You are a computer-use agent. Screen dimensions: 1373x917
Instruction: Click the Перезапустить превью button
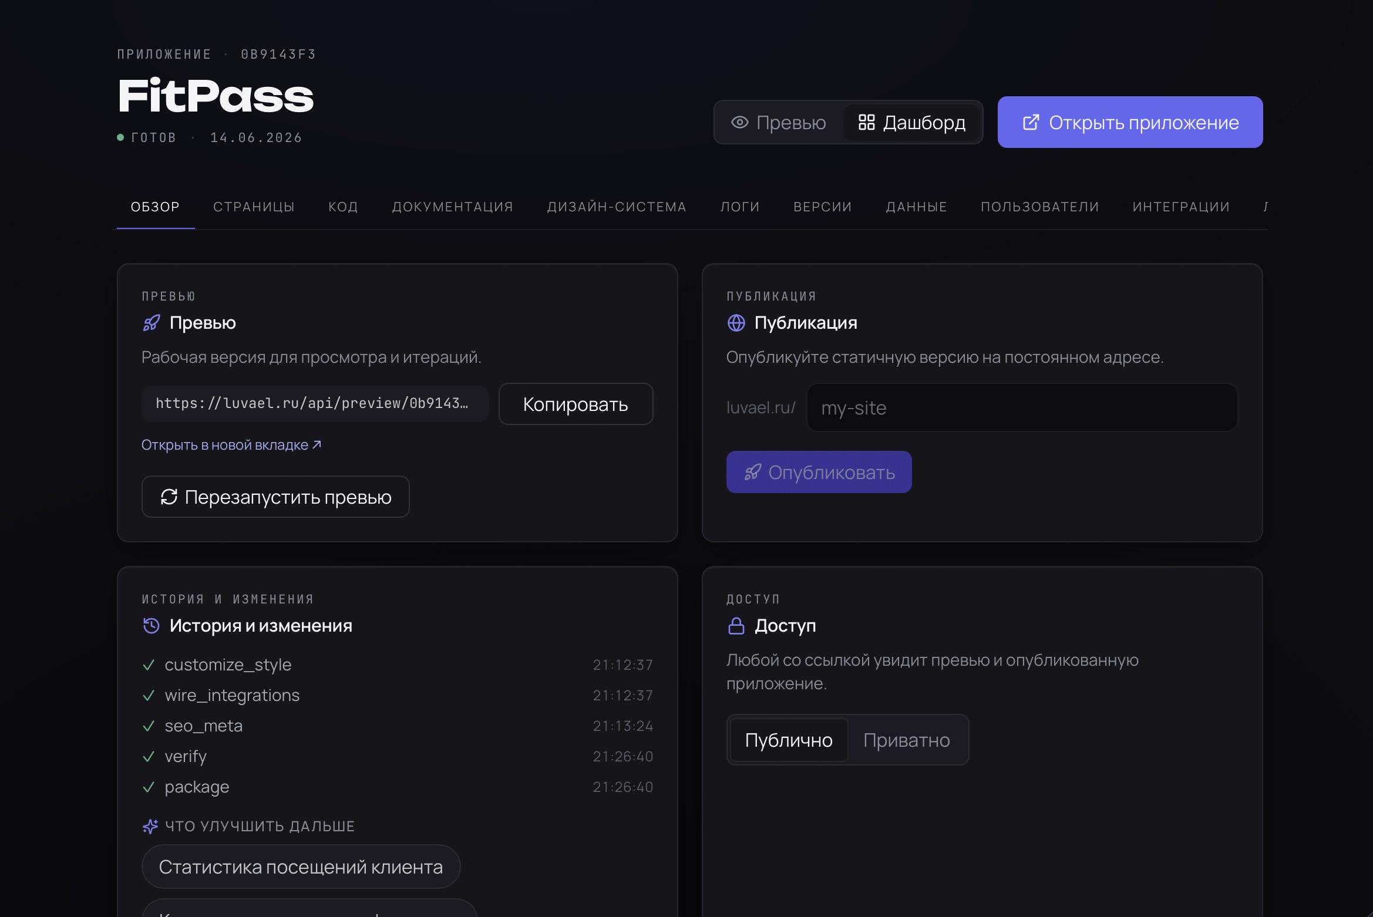click(x=275, y=497)
